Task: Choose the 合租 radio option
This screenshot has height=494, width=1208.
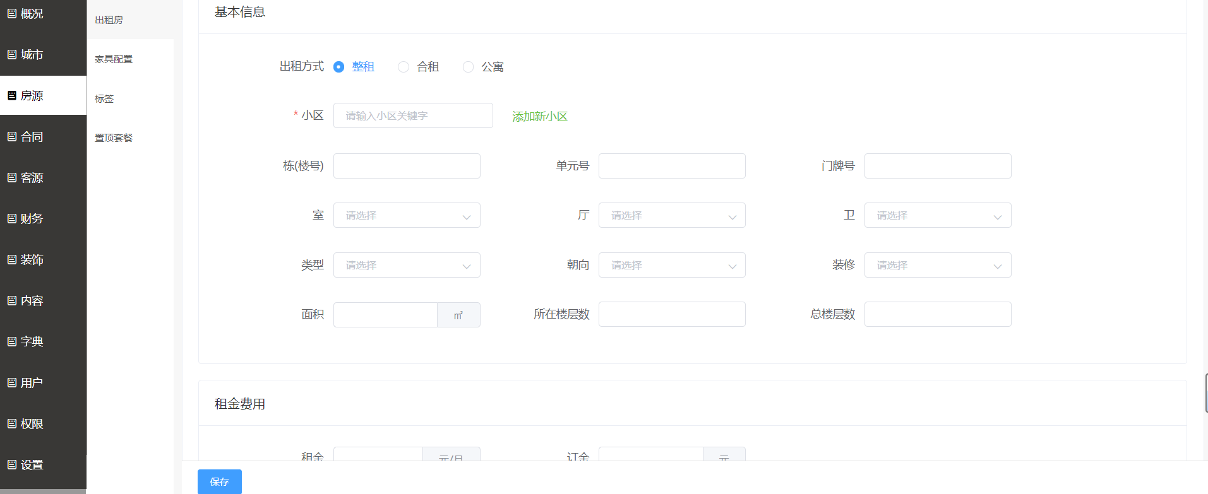Action: 404,67
